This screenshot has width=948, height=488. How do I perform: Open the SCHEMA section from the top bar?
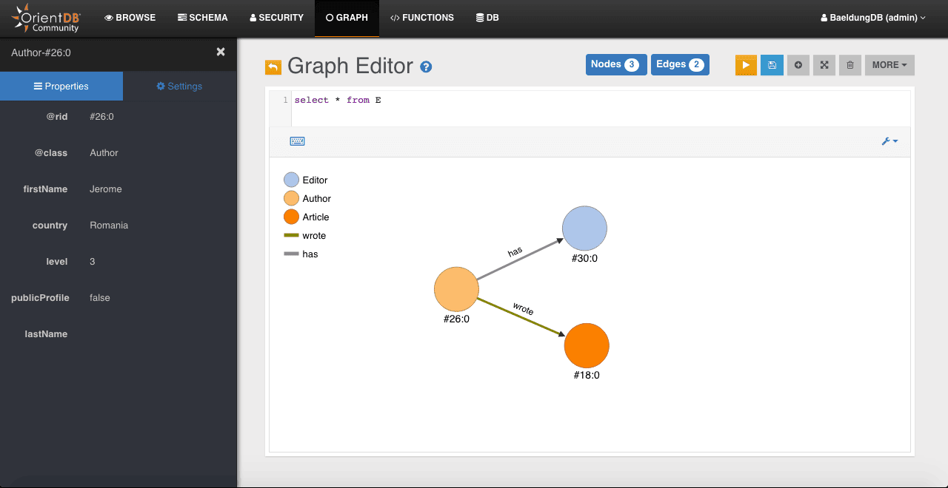coord(202,17)
